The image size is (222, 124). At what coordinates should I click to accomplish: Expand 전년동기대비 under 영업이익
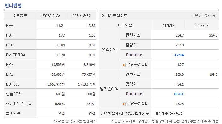click(124, 65)
